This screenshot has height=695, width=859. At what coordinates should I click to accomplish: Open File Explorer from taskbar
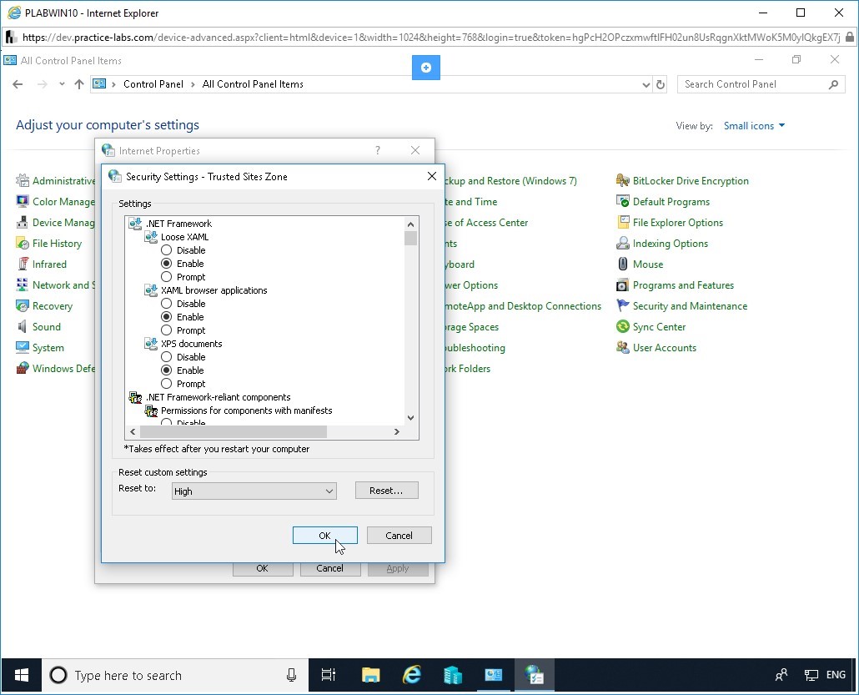point(371,675)
